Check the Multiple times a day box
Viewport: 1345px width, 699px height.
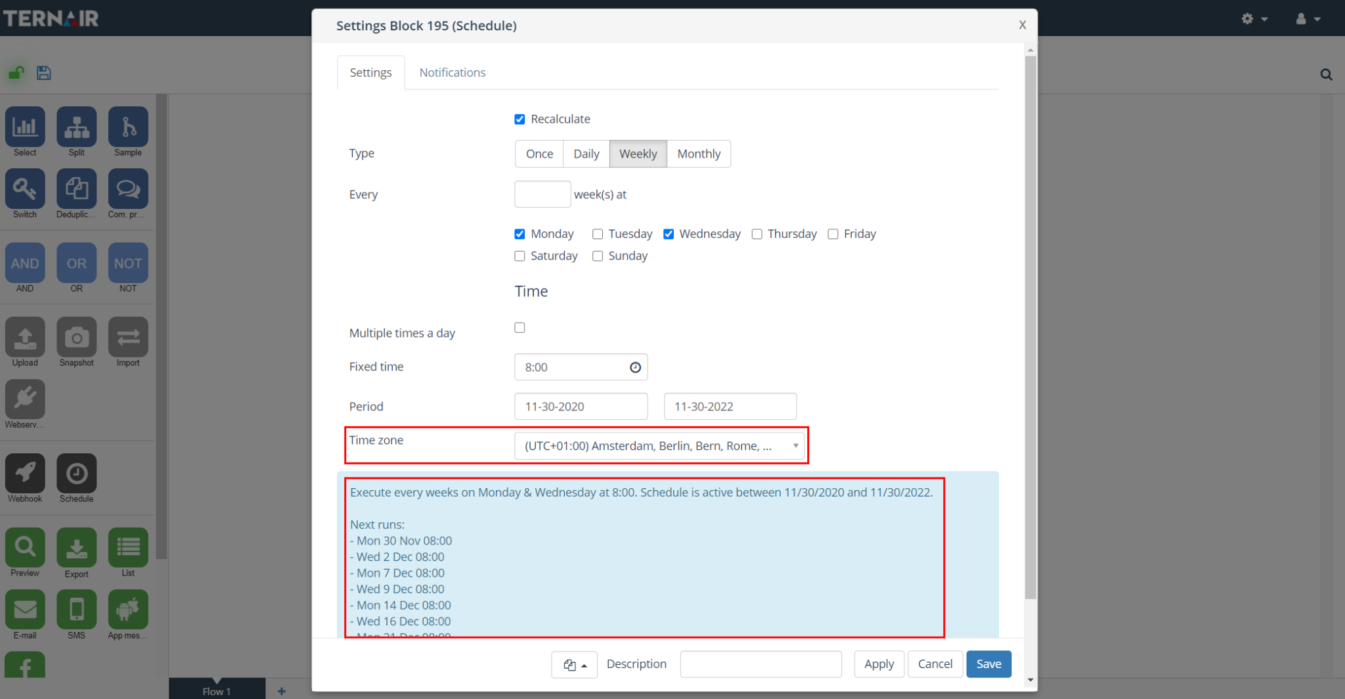click(x=519, y=328)
